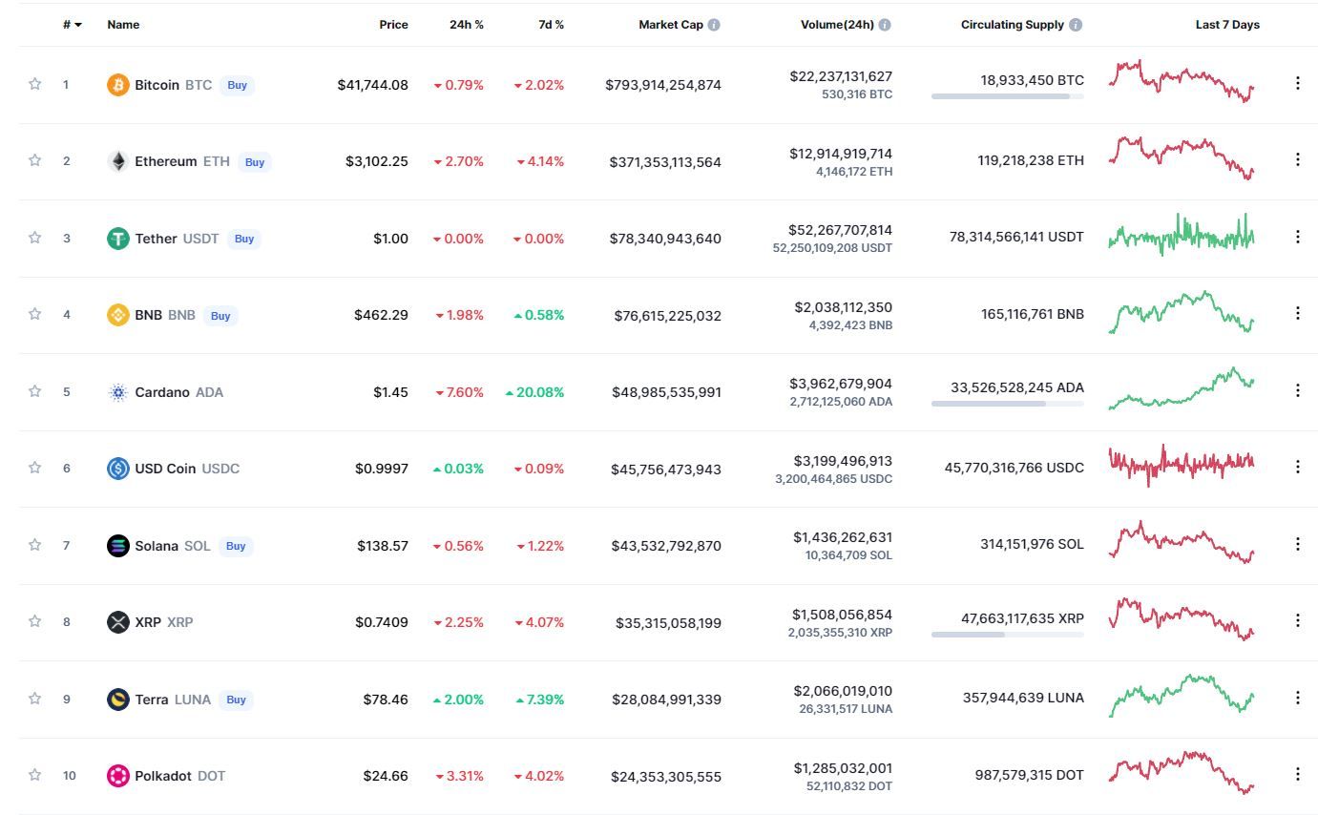This screenshot has height=815, width=1318.
Task: Toggle the watchlist star for BNB
Action: [35, 314]
